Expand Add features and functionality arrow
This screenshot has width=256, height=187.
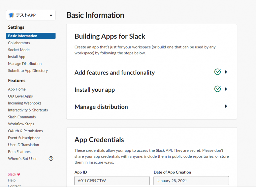pyautogui.click(x=226, y=72)
